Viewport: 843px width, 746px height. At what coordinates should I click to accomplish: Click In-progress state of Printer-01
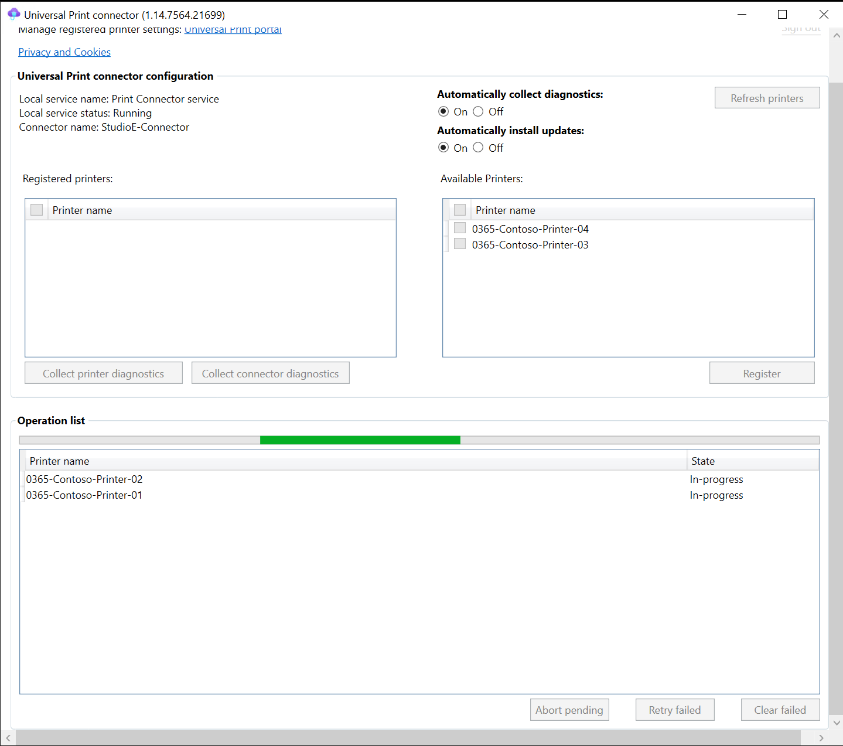tap(716, 495)
